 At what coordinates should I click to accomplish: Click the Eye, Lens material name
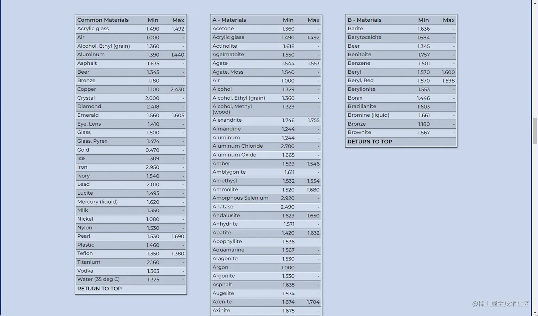point(89,124)
